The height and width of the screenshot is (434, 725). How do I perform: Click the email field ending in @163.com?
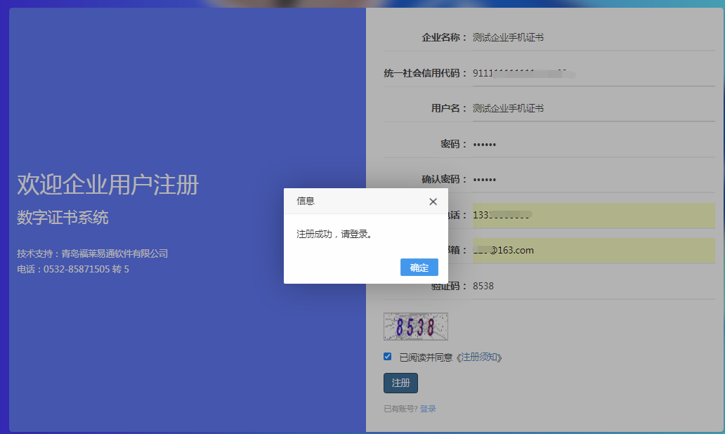pos(593,251)
